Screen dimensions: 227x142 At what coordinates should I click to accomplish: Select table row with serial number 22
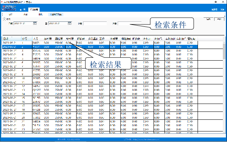(x=100, y=125)
